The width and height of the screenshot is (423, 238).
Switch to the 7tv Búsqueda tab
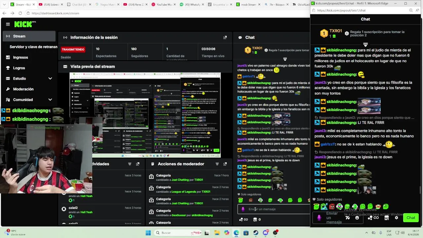coord(277,5)
